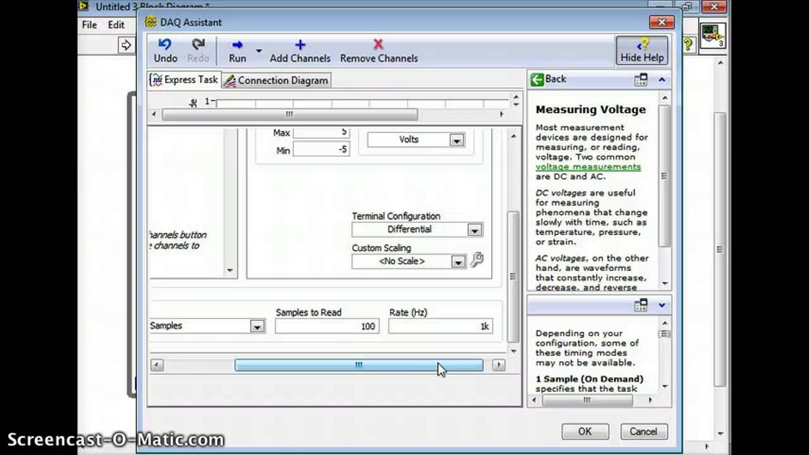Screen dimensions: 809x455
Task: Click the channel instructions text scrollbar down arrow
Action: [230, 270]
